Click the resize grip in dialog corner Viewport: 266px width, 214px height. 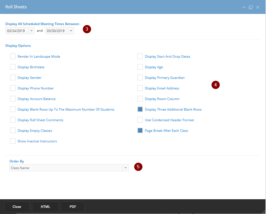263,211
